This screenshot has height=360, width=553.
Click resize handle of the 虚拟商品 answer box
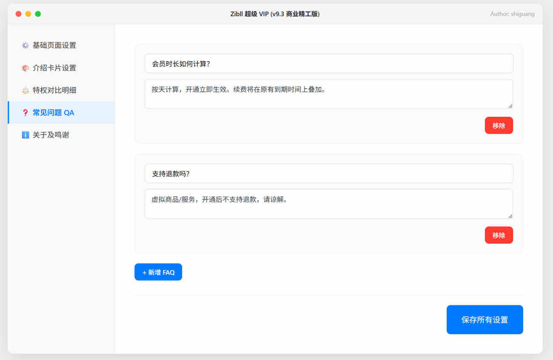point(510,216)
